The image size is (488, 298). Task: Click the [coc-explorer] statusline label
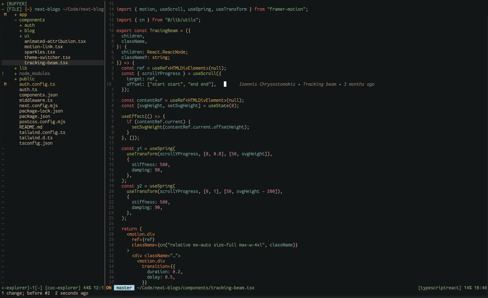point(63,288)
